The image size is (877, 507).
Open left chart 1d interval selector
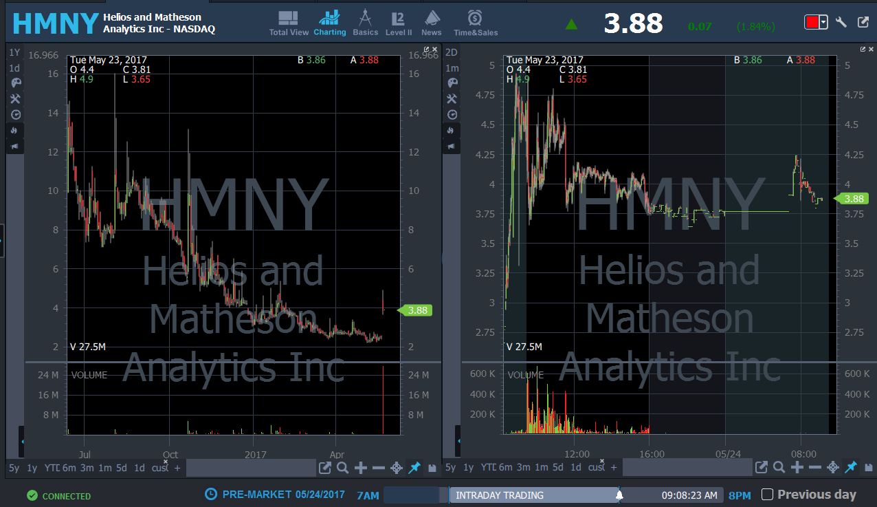click(x=14, y=68)
